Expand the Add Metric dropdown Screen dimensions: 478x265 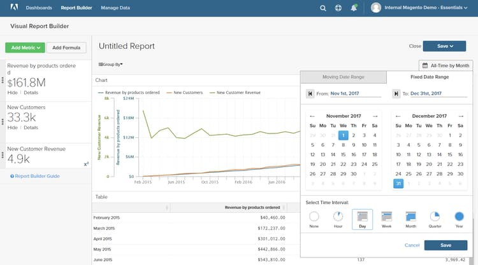[25, 48]
